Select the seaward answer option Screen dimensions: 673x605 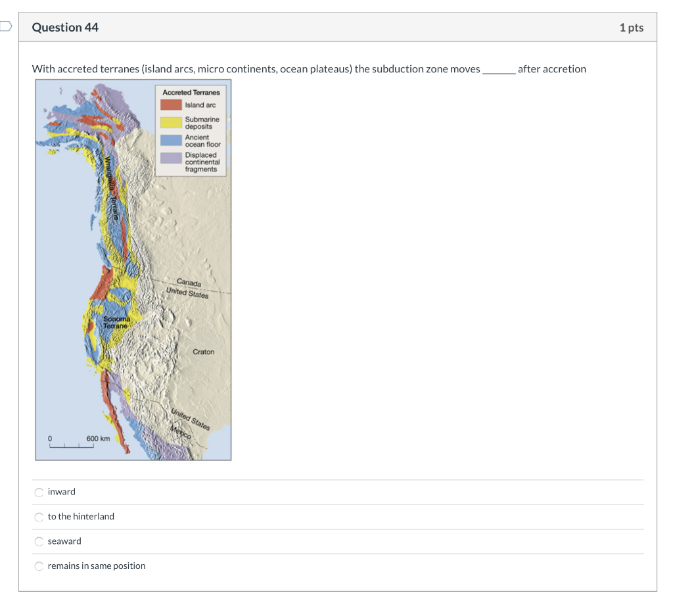click(39, 541)
